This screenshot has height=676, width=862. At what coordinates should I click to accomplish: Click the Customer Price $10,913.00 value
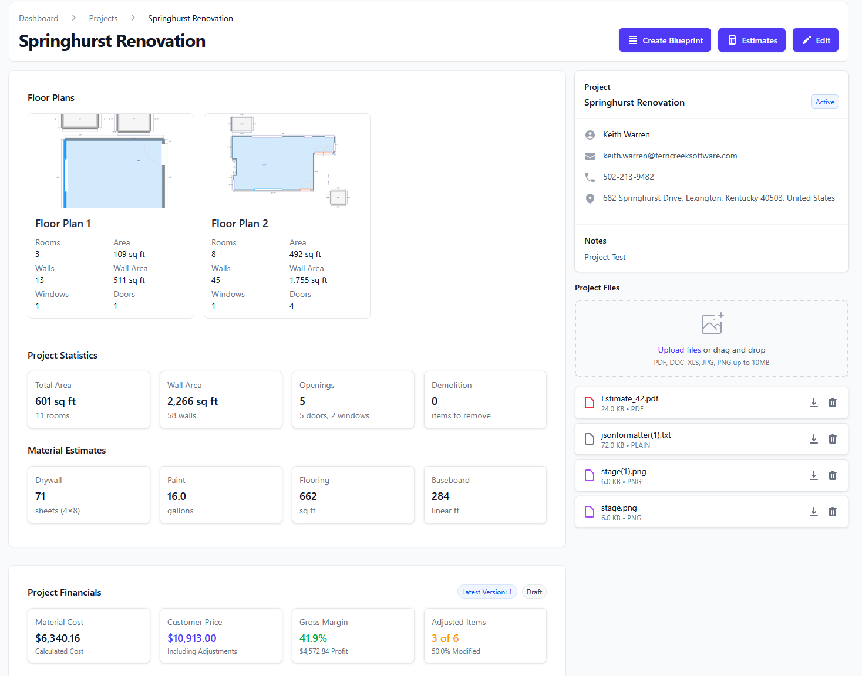[192, 638]
